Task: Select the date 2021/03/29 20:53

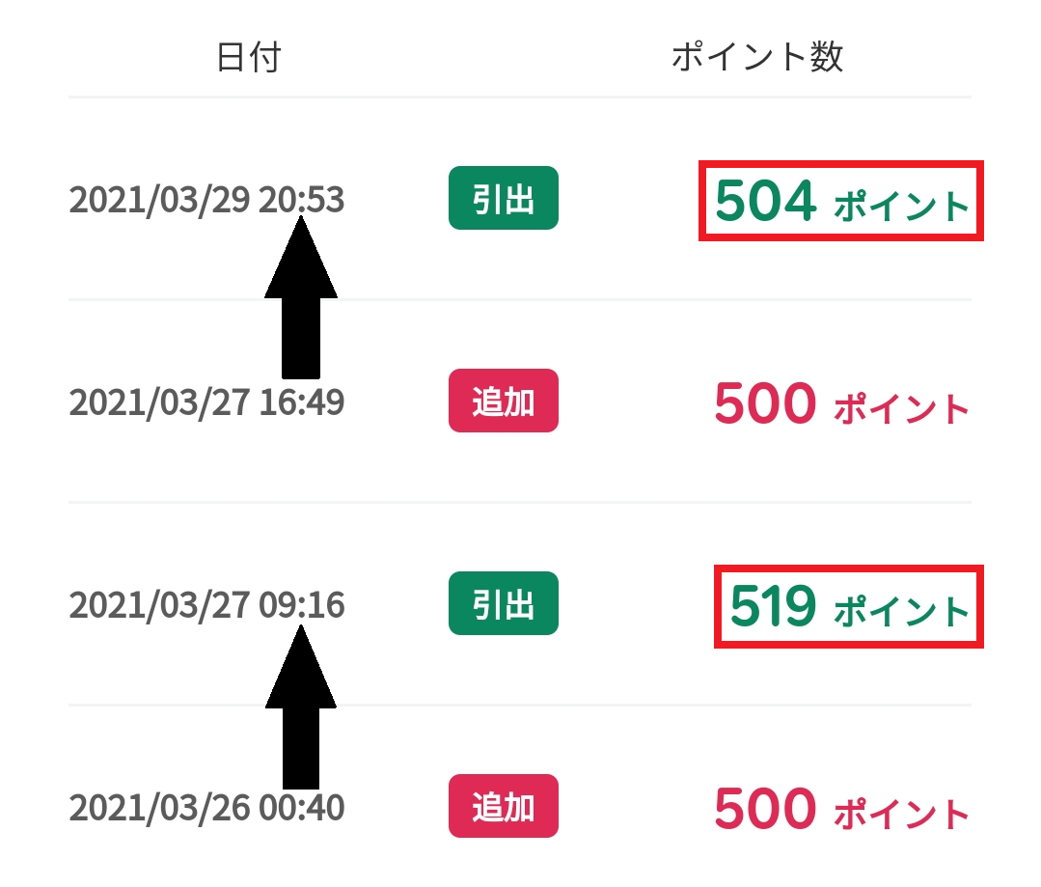Action: coord(208,197)
